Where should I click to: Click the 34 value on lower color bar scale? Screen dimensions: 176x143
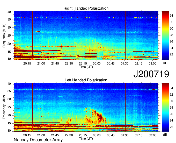(171, 88)
